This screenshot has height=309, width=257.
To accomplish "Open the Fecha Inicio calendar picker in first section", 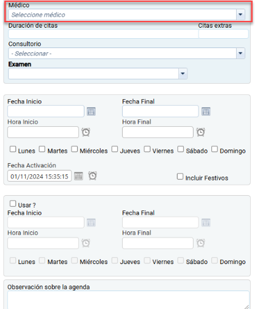I will click(x=91, y=111).
